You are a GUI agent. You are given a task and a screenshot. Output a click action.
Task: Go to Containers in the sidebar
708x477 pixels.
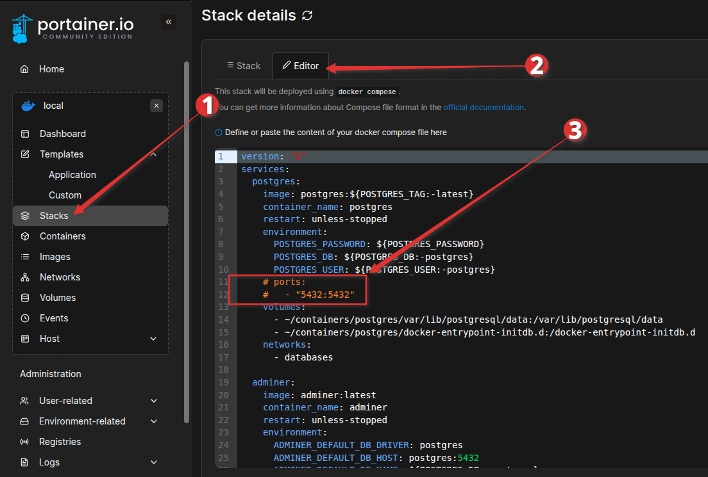(x=63, y=236)
